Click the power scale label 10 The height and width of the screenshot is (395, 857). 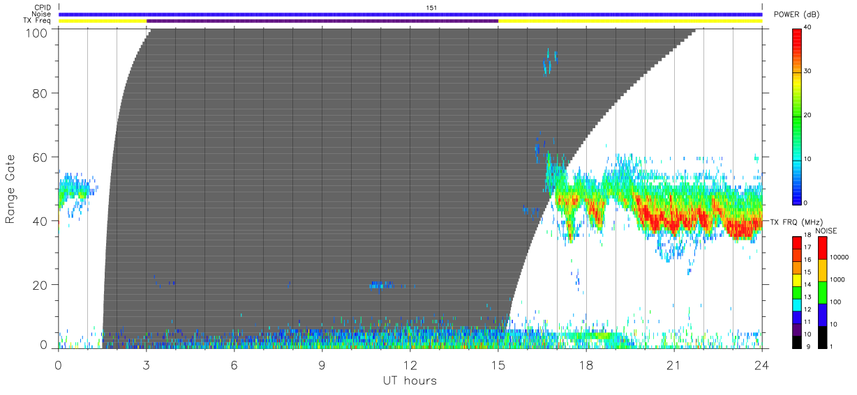(809, 159)
